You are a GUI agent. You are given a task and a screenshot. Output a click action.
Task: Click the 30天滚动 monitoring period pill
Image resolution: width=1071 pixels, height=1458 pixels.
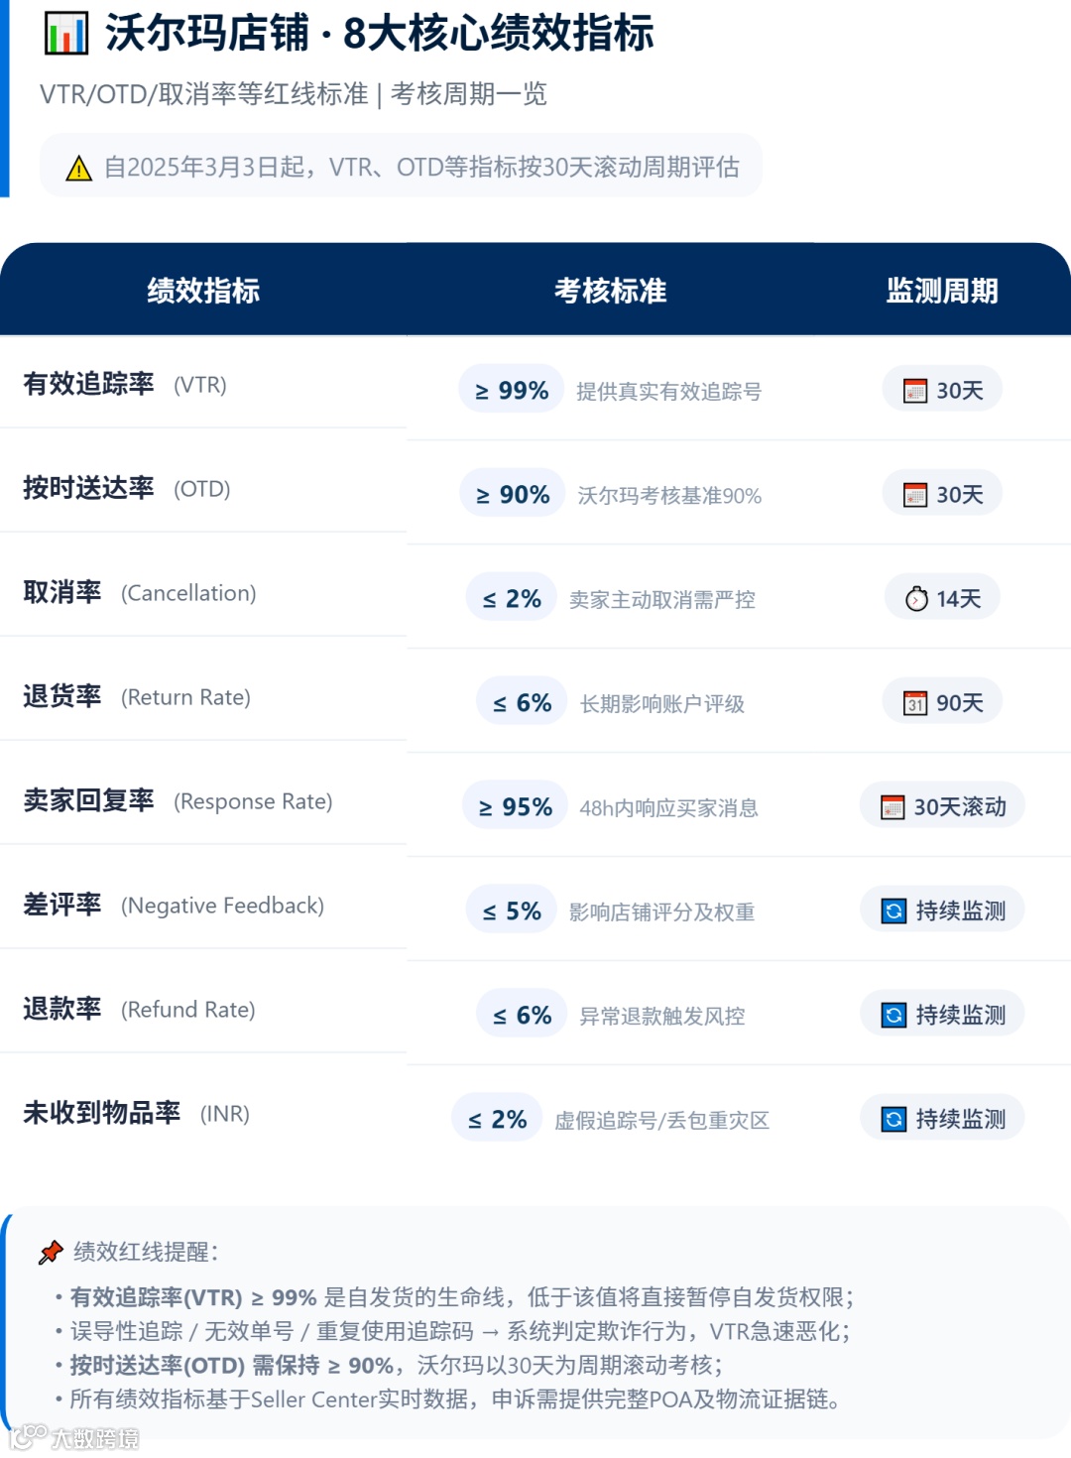(x=942, y=806)
